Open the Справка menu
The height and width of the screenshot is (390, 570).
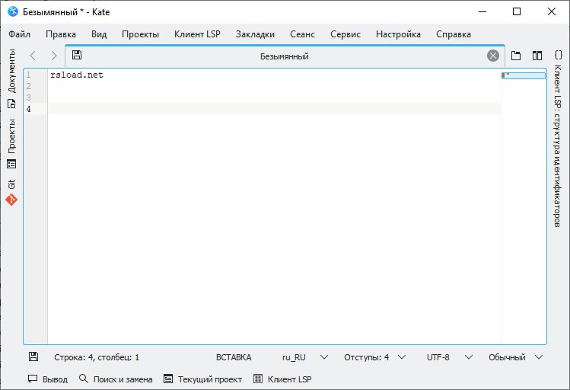pos(454,34)
